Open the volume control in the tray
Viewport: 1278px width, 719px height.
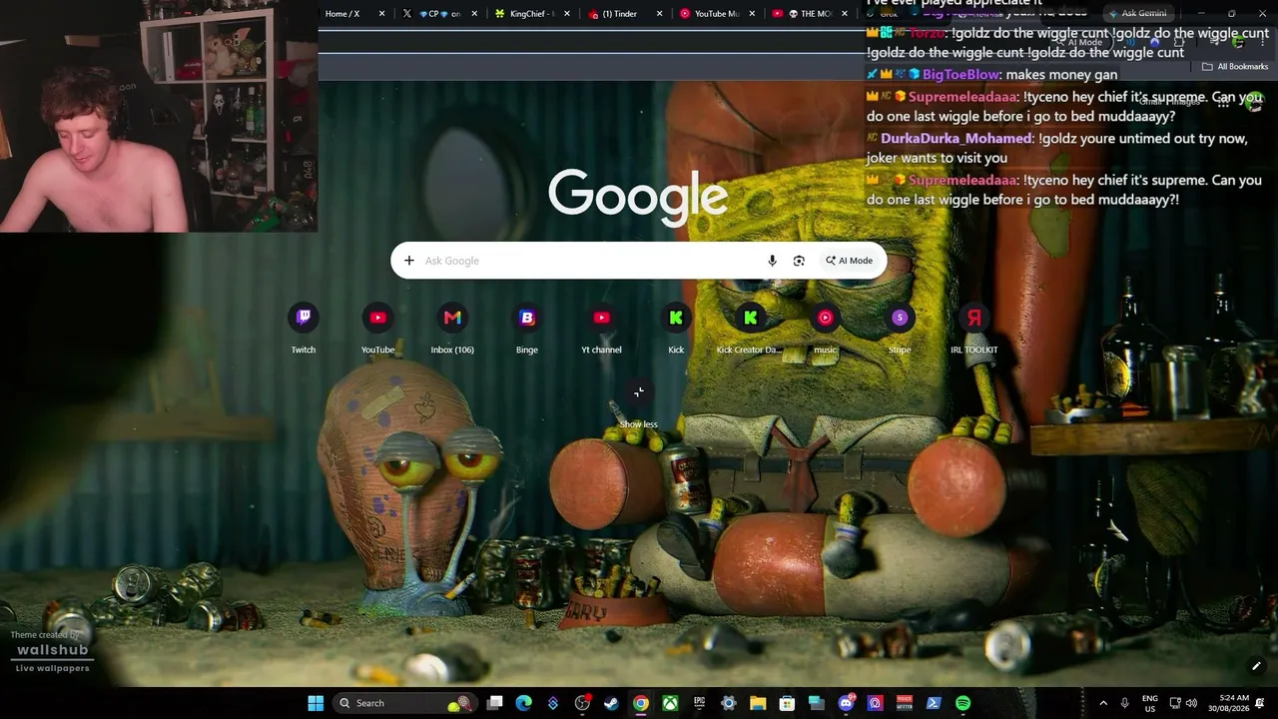(1191, 703)
